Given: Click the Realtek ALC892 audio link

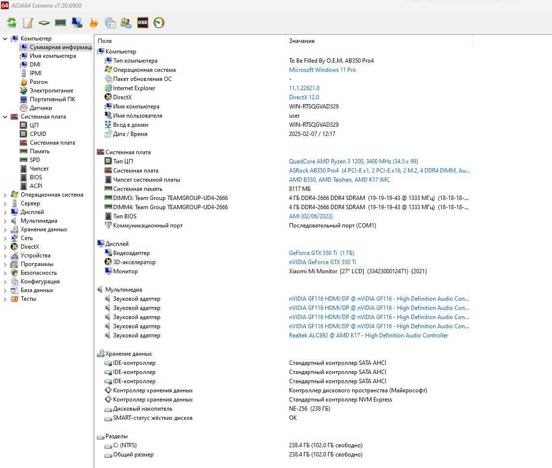Looking at the screenshot, I should (368, 335).
